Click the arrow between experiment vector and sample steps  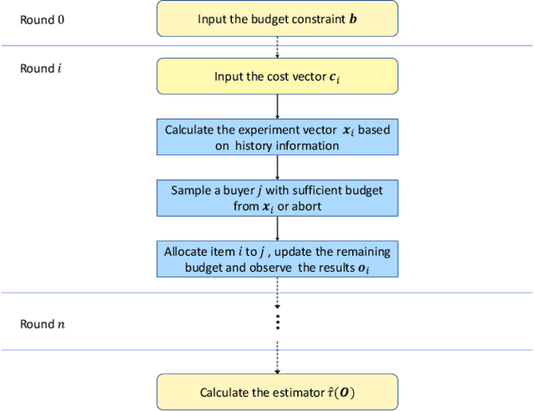point(277,168)
